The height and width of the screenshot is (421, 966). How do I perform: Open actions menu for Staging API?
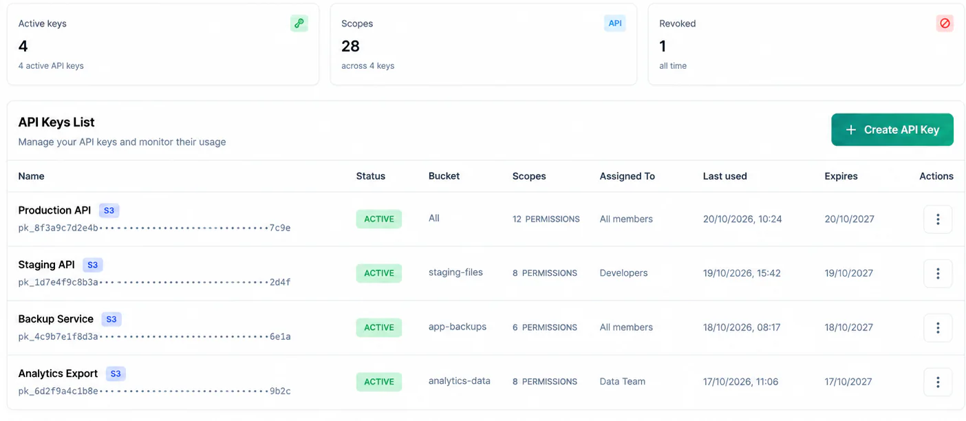click(938, 273)
